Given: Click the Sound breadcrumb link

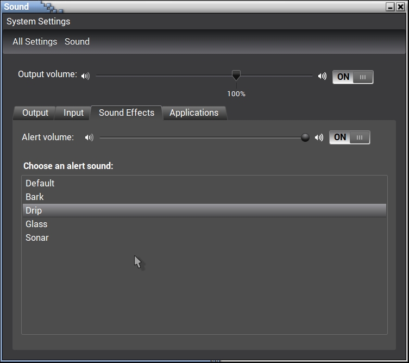Looking at the screenshot, I should click(77, 42).
